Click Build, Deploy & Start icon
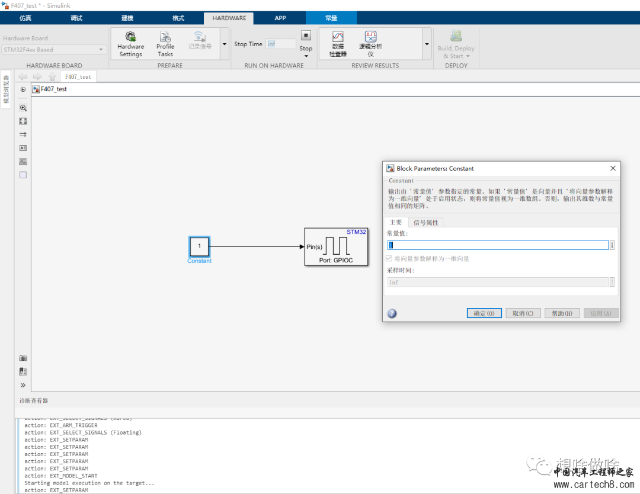The image size is (640, 494). [x=456, y=36]
